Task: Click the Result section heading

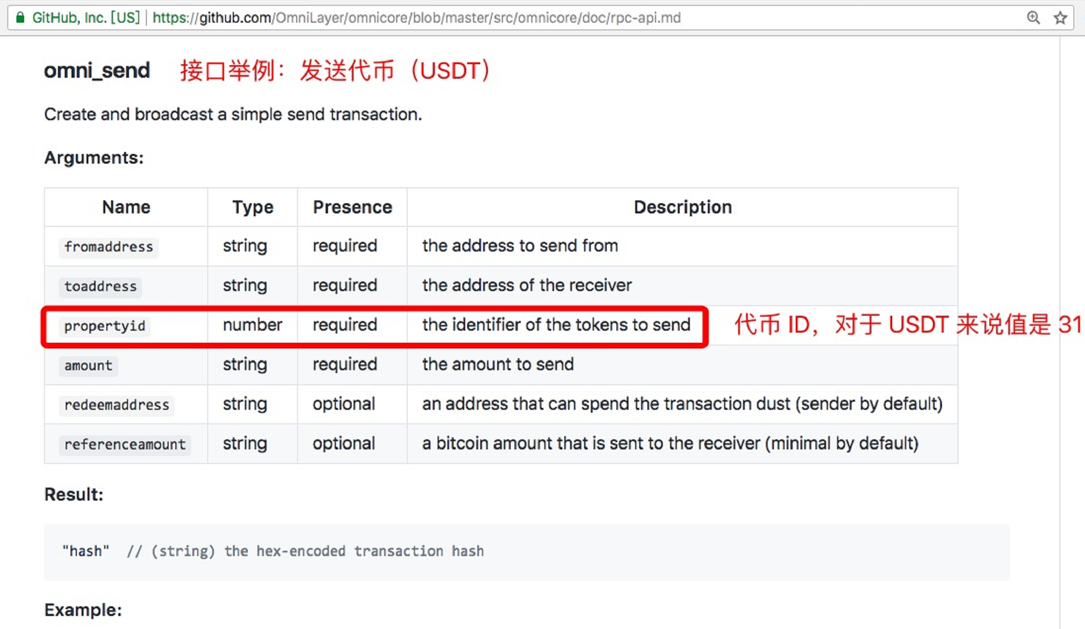Action: (x=74, y=494)
